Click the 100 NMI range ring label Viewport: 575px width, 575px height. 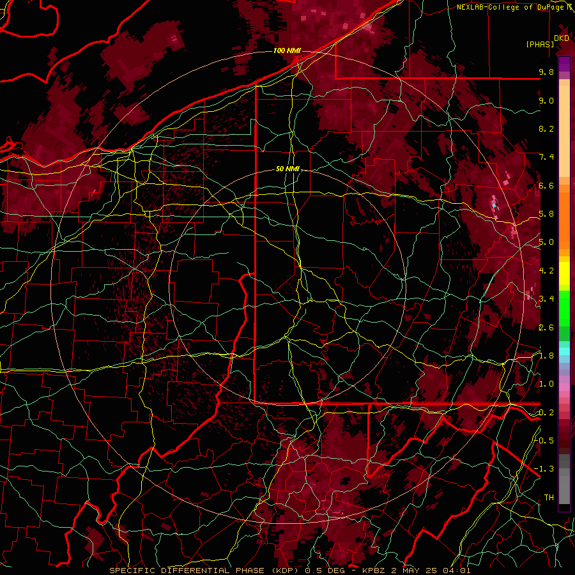pyautogui.click(x=287, y=50)
